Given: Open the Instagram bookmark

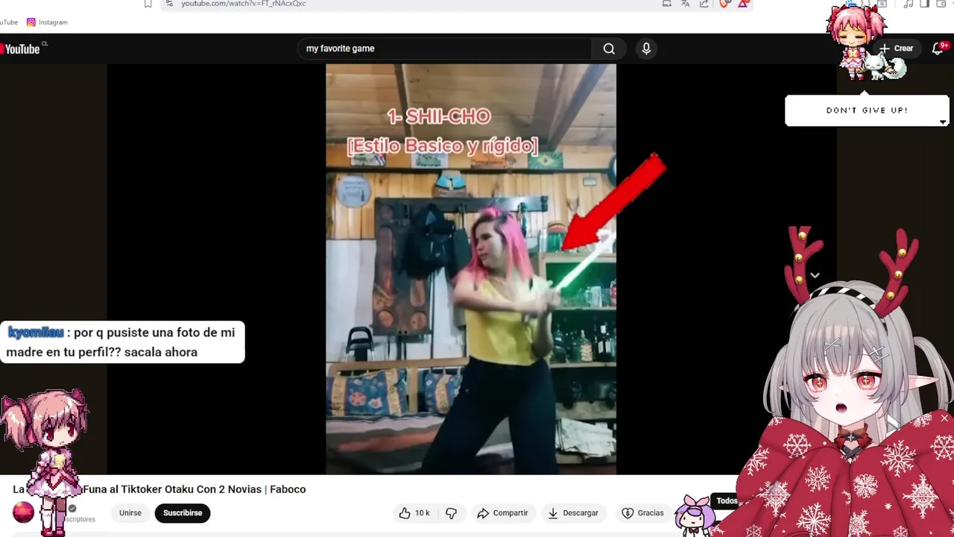Looking at the screenshot, I should [x=47, y=22].
